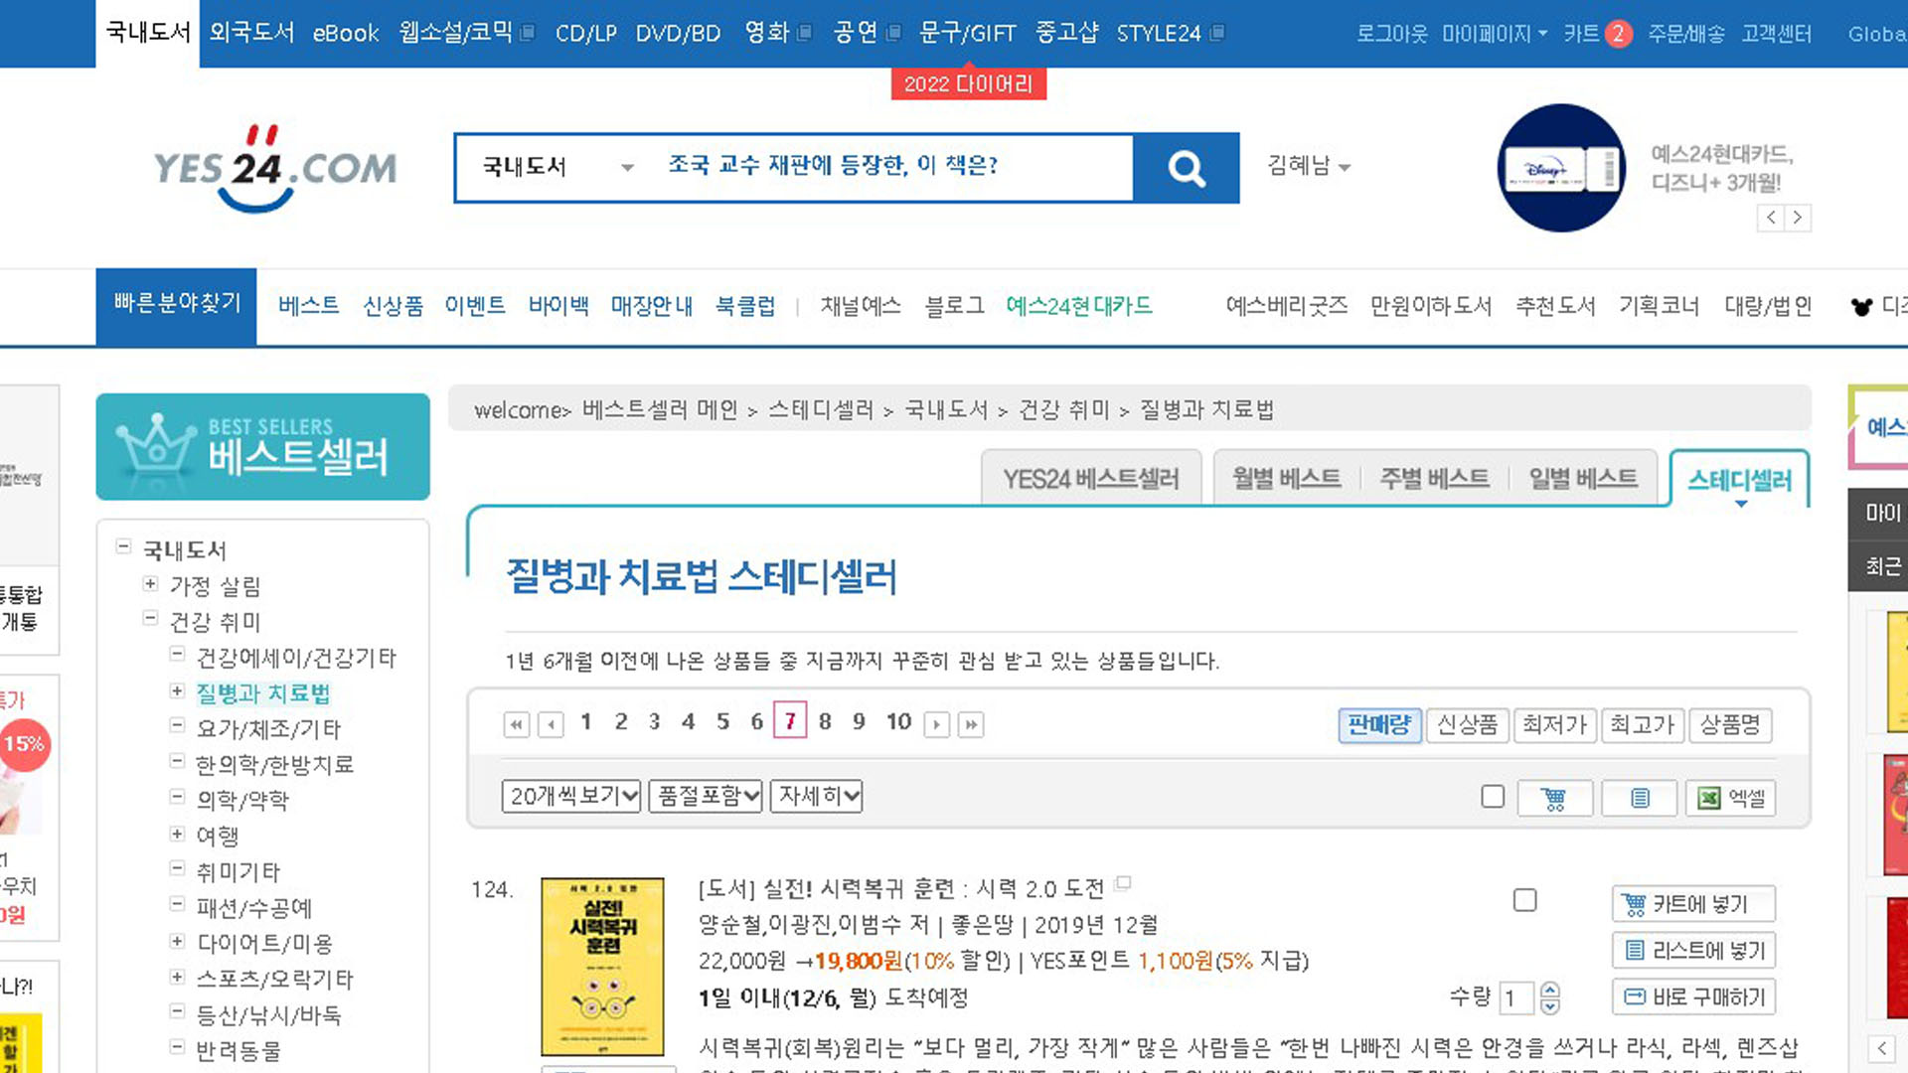Screen dimensions: 1908x1073
Task: Collapse the 국내도서 tree node
Action: coord(123,546)
